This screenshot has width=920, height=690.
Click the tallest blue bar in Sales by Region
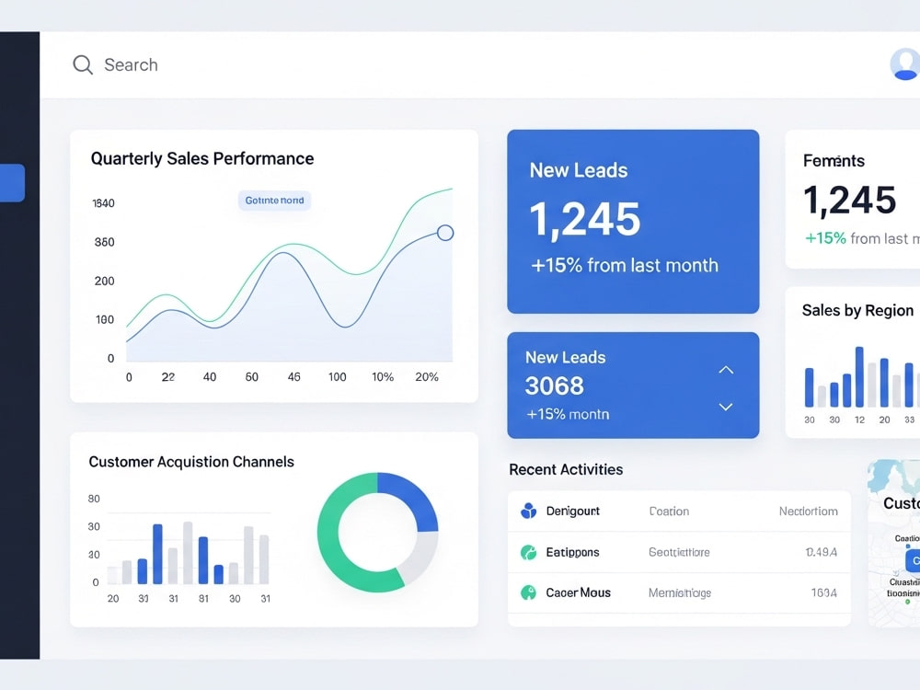(x=859, y=376)
